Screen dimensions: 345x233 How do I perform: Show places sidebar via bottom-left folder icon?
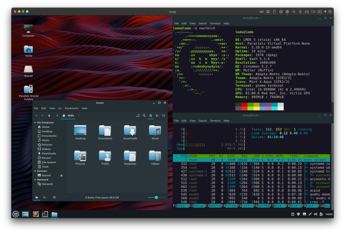(x=37, y=198)
